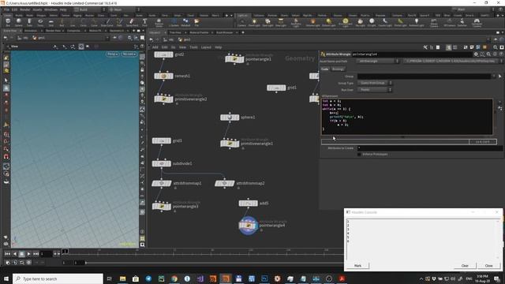Image resolution: width=505 pixels, height=284 pixels.
Task: Select the Sphere shelf tool
Action: (19, 22)
